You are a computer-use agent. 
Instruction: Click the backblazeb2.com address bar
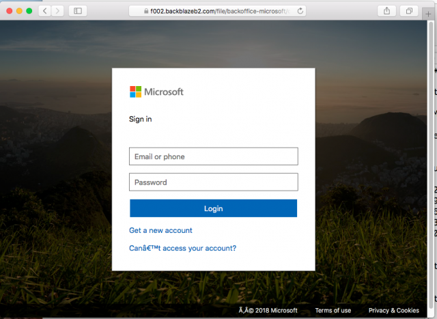[x=217, y=11]
